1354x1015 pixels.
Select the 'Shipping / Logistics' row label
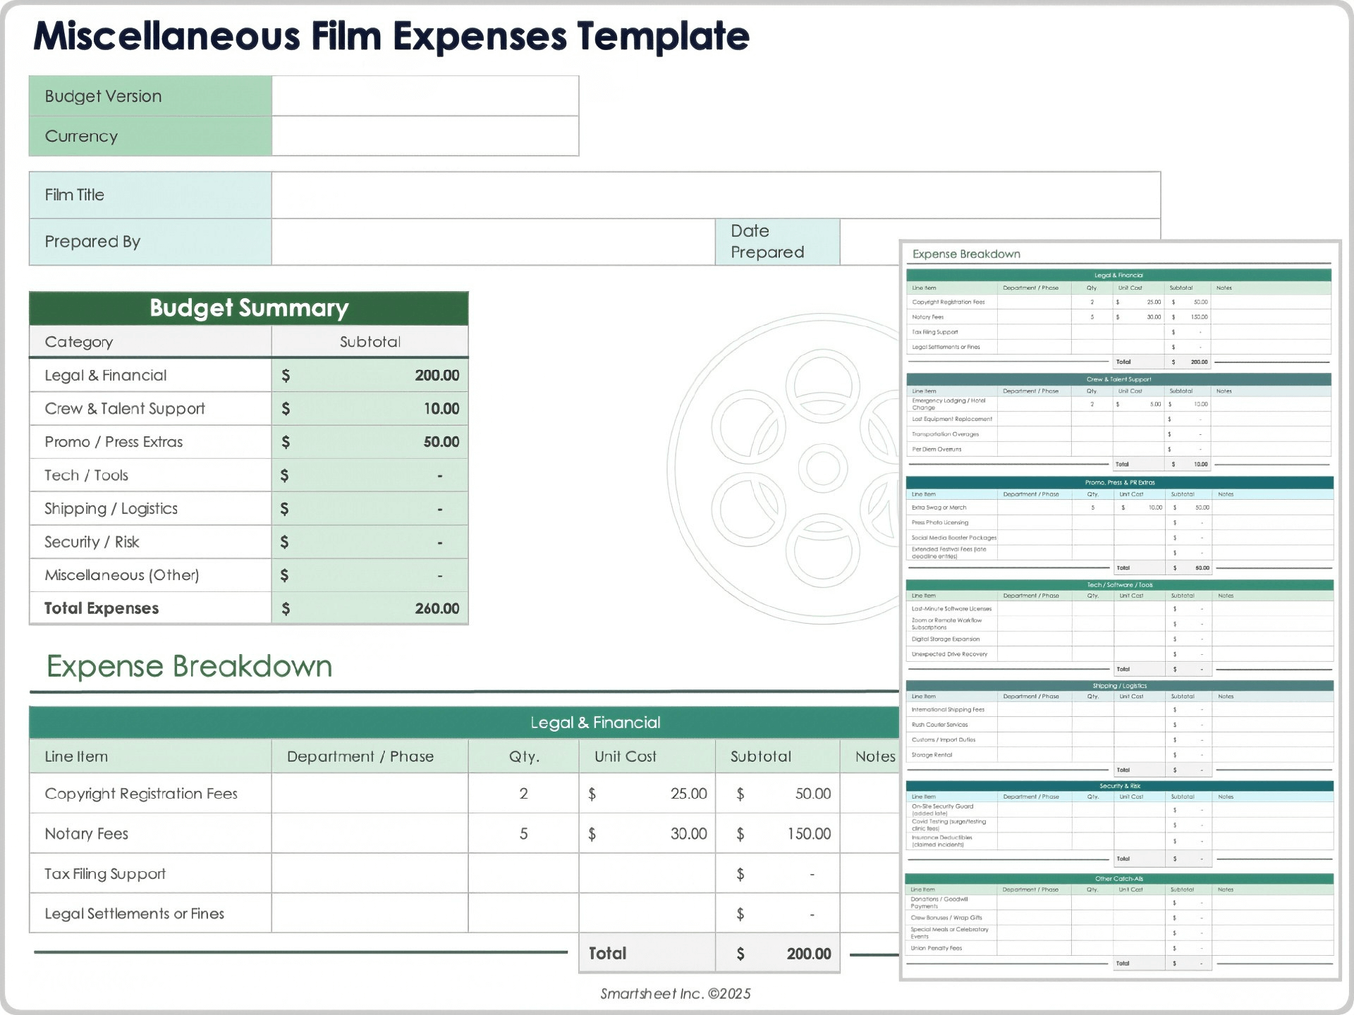click(111, 509)
